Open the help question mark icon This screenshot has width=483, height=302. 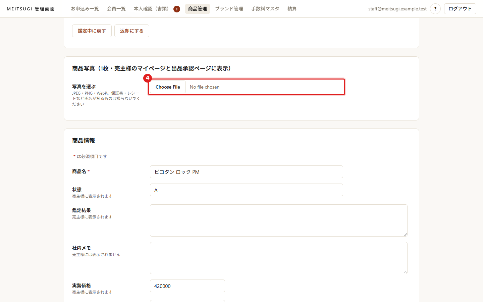tap(435, 9)
